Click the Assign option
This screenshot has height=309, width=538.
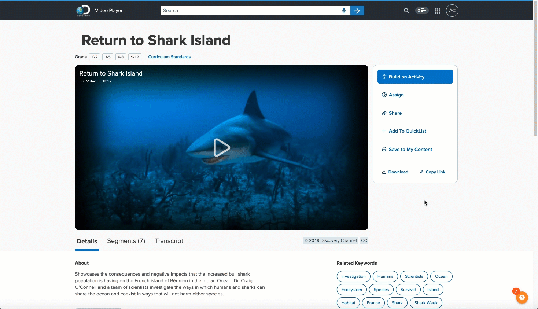393,95
